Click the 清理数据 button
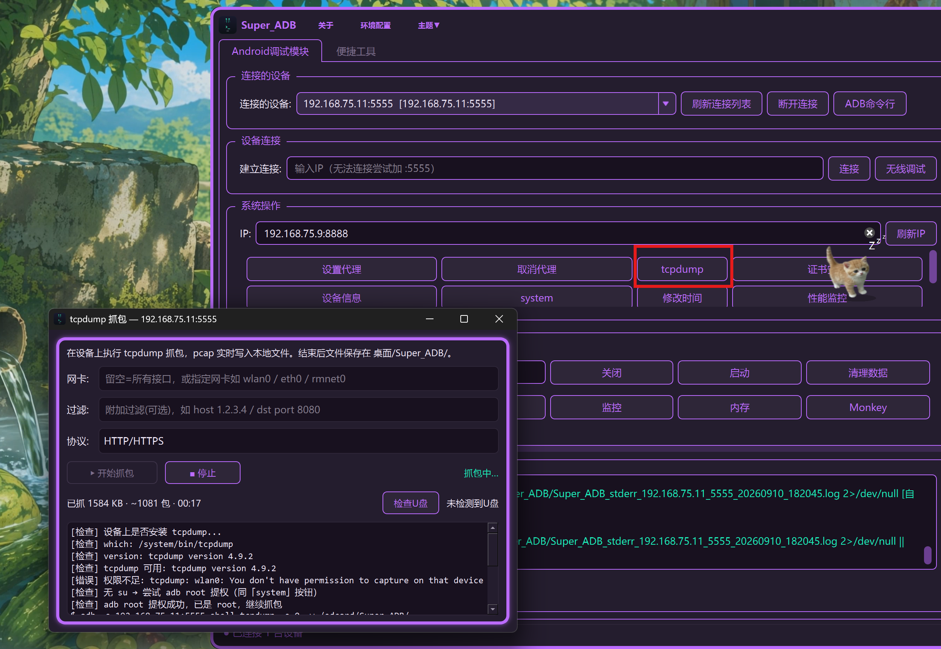The image size is (941, 649). click(868, 372)
